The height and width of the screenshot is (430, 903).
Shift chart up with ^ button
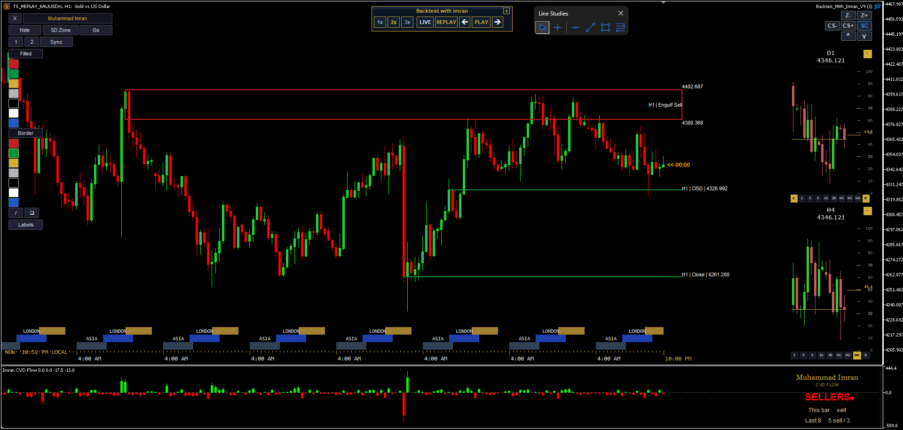(848, 36)
